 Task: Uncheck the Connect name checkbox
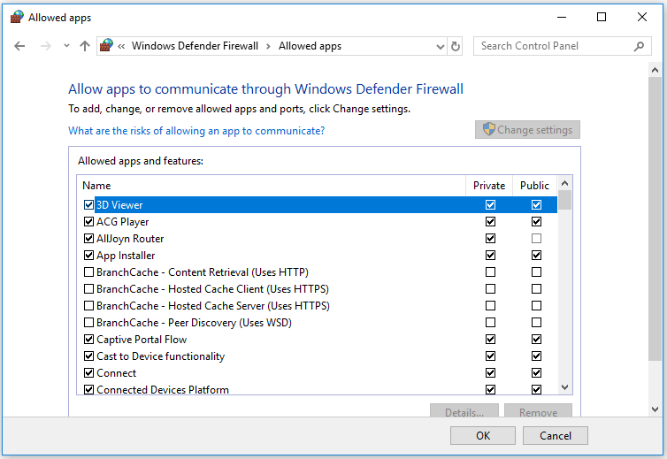pos(88,372)
